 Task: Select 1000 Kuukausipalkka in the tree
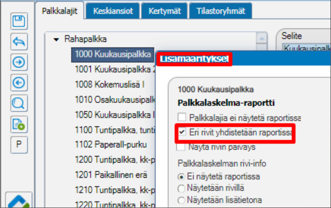pos(113,54)
